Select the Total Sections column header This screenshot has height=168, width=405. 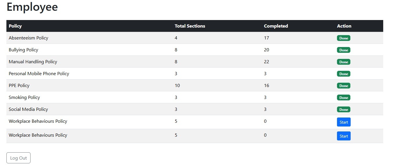coord(190,26)
